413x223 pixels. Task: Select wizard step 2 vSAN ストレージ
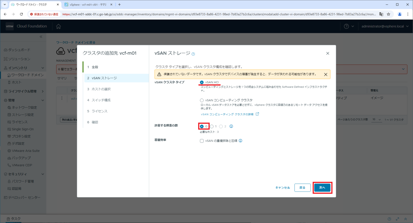116,78
